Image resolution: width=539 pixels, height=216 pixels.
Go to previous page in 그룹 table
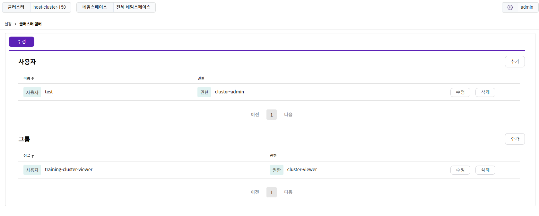point(255,192)
